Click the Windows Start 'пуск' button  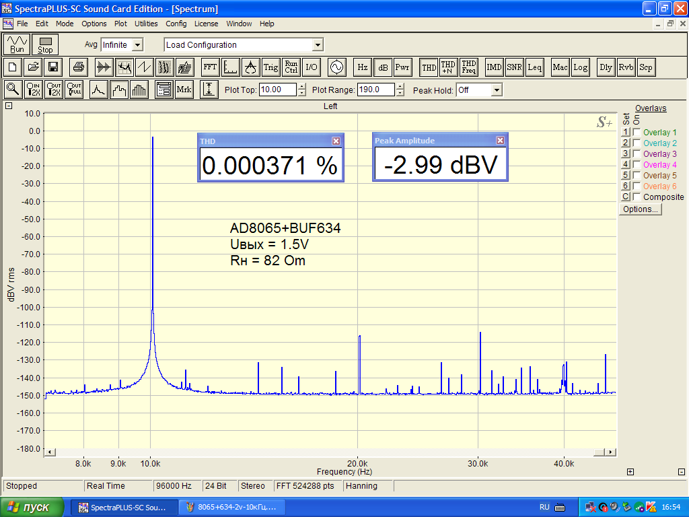(32, 507)
